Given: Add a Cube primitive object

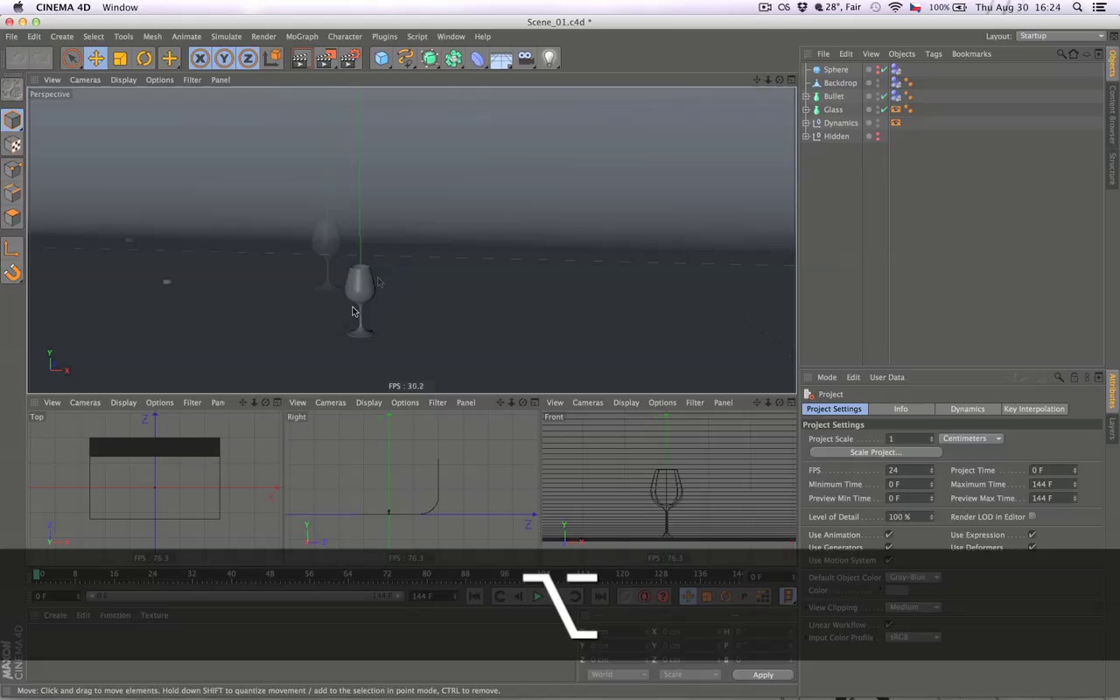Looking at the screenshot, I should click(x=381, y=59).
